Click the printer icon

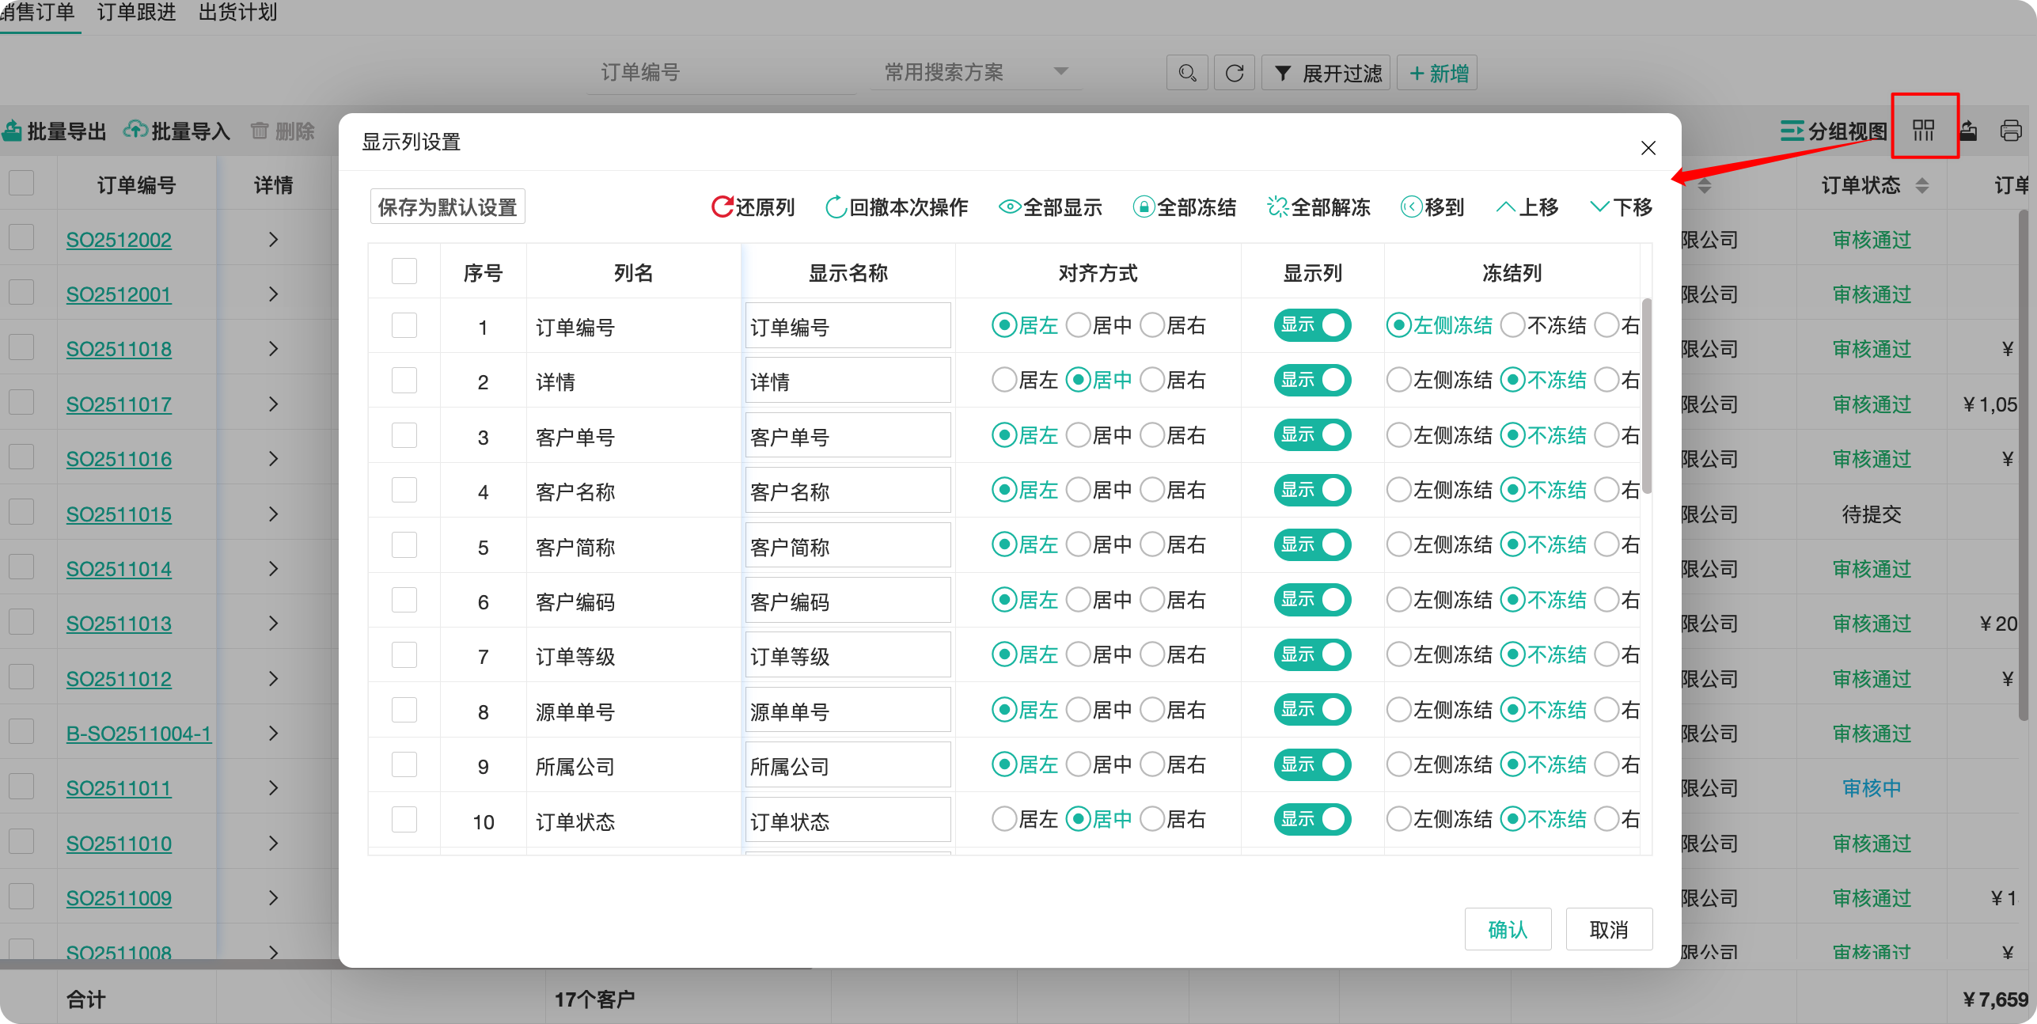2011,130
